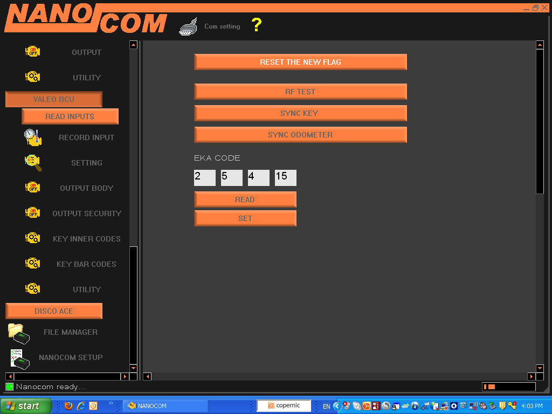552x414 pixels.
Task: Open the KEY BAR CODES menu entry
Action: pyautogui.click(x=86, y=264)
